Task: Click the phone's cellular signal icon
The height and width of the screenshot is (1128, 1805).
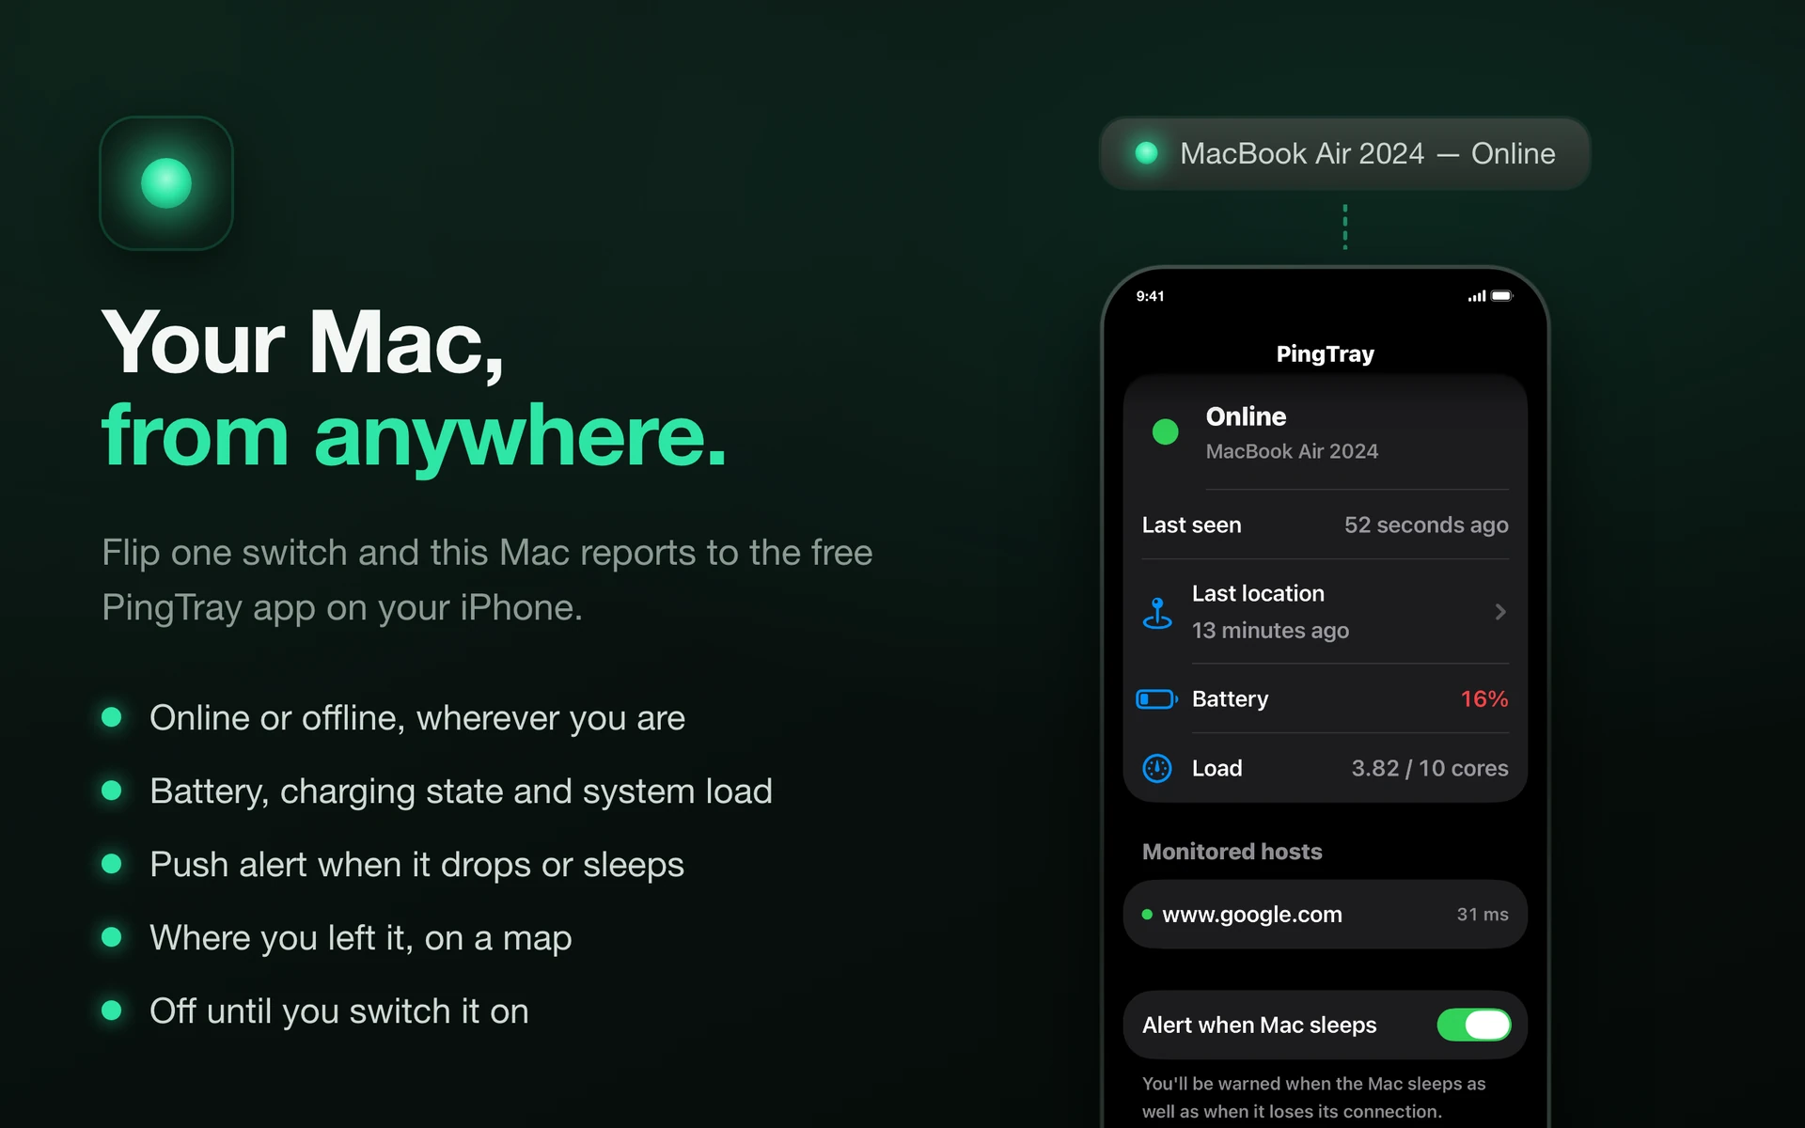Action: point(1477,296)
